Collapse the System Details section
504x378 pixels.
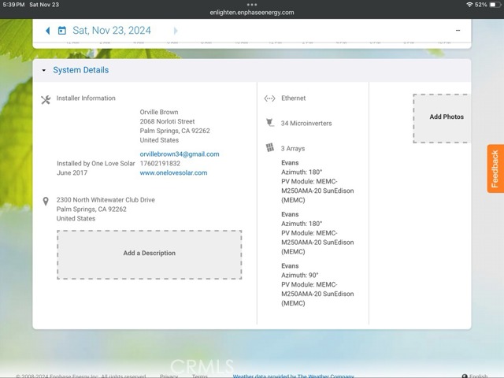pyautogui.click(x=44, y=70)
